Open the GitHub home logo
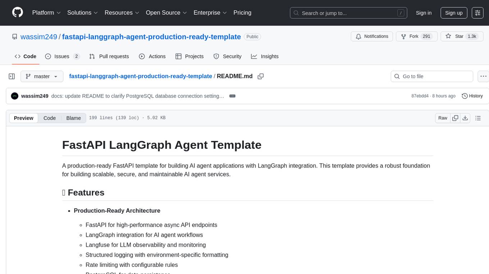Viewport: 489px width, 274px height. pyautogui.click(x=18, y=13)
